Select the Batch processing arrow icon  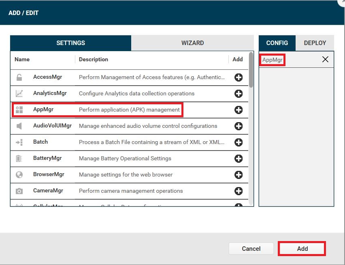pyautogui.click(x=19, y=142)
